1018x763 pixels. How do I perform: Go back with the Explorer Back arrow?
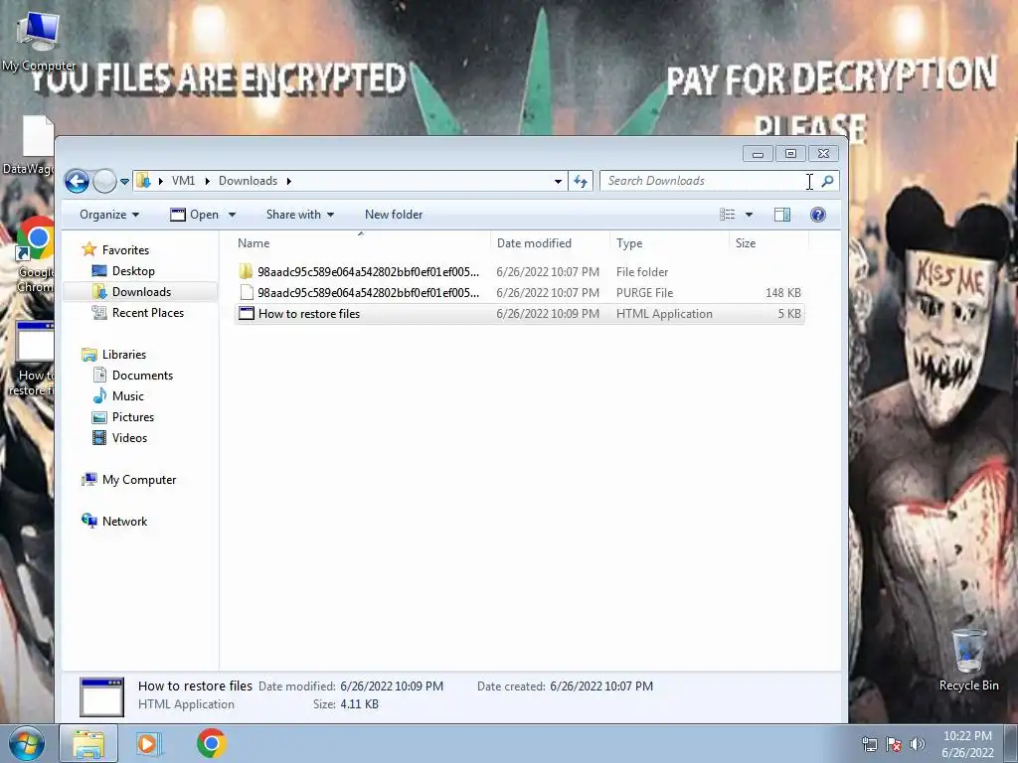(77, 181)
